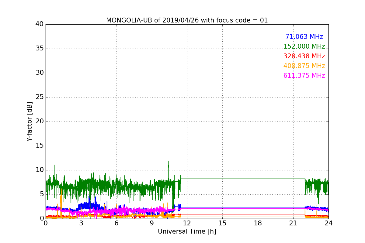This screenshot has height=243, width=365.
Task: Click the x-axis tick label 9
Action: pos(152,223)
